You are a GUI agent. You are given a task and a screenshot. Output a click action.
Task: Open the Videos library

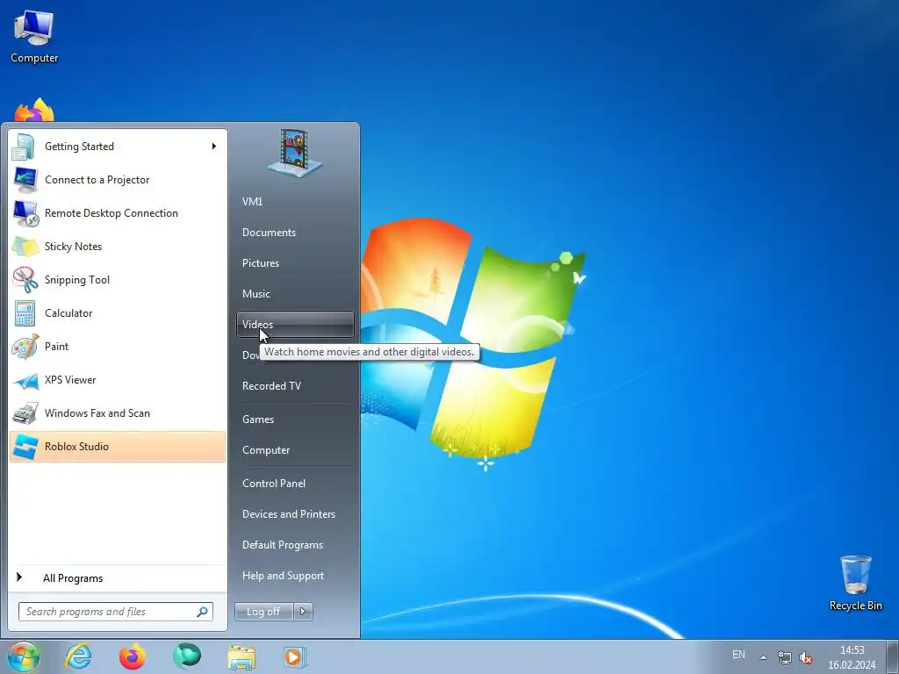[x=295, y=325]
